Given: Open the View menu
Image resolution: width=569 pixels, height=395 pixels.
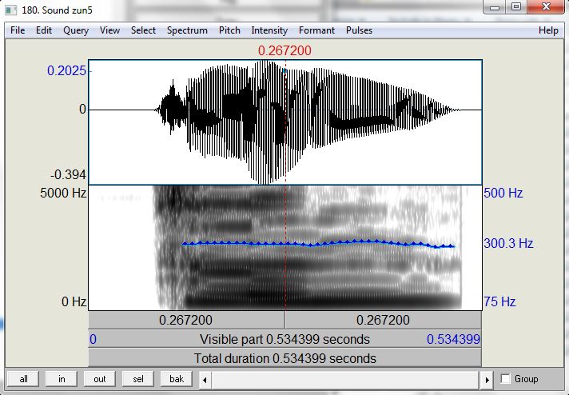Looking at the screenshot, I should click(109, 30).
